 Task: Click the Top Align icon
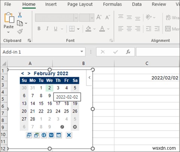pos(121,17)
